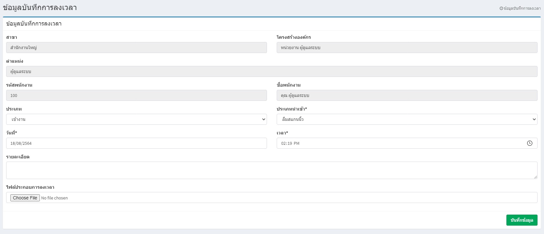The height and width of the screenshot is (234, 544).
Task: Click the label รหัสพนักงาน
Action: pos(19,85)
